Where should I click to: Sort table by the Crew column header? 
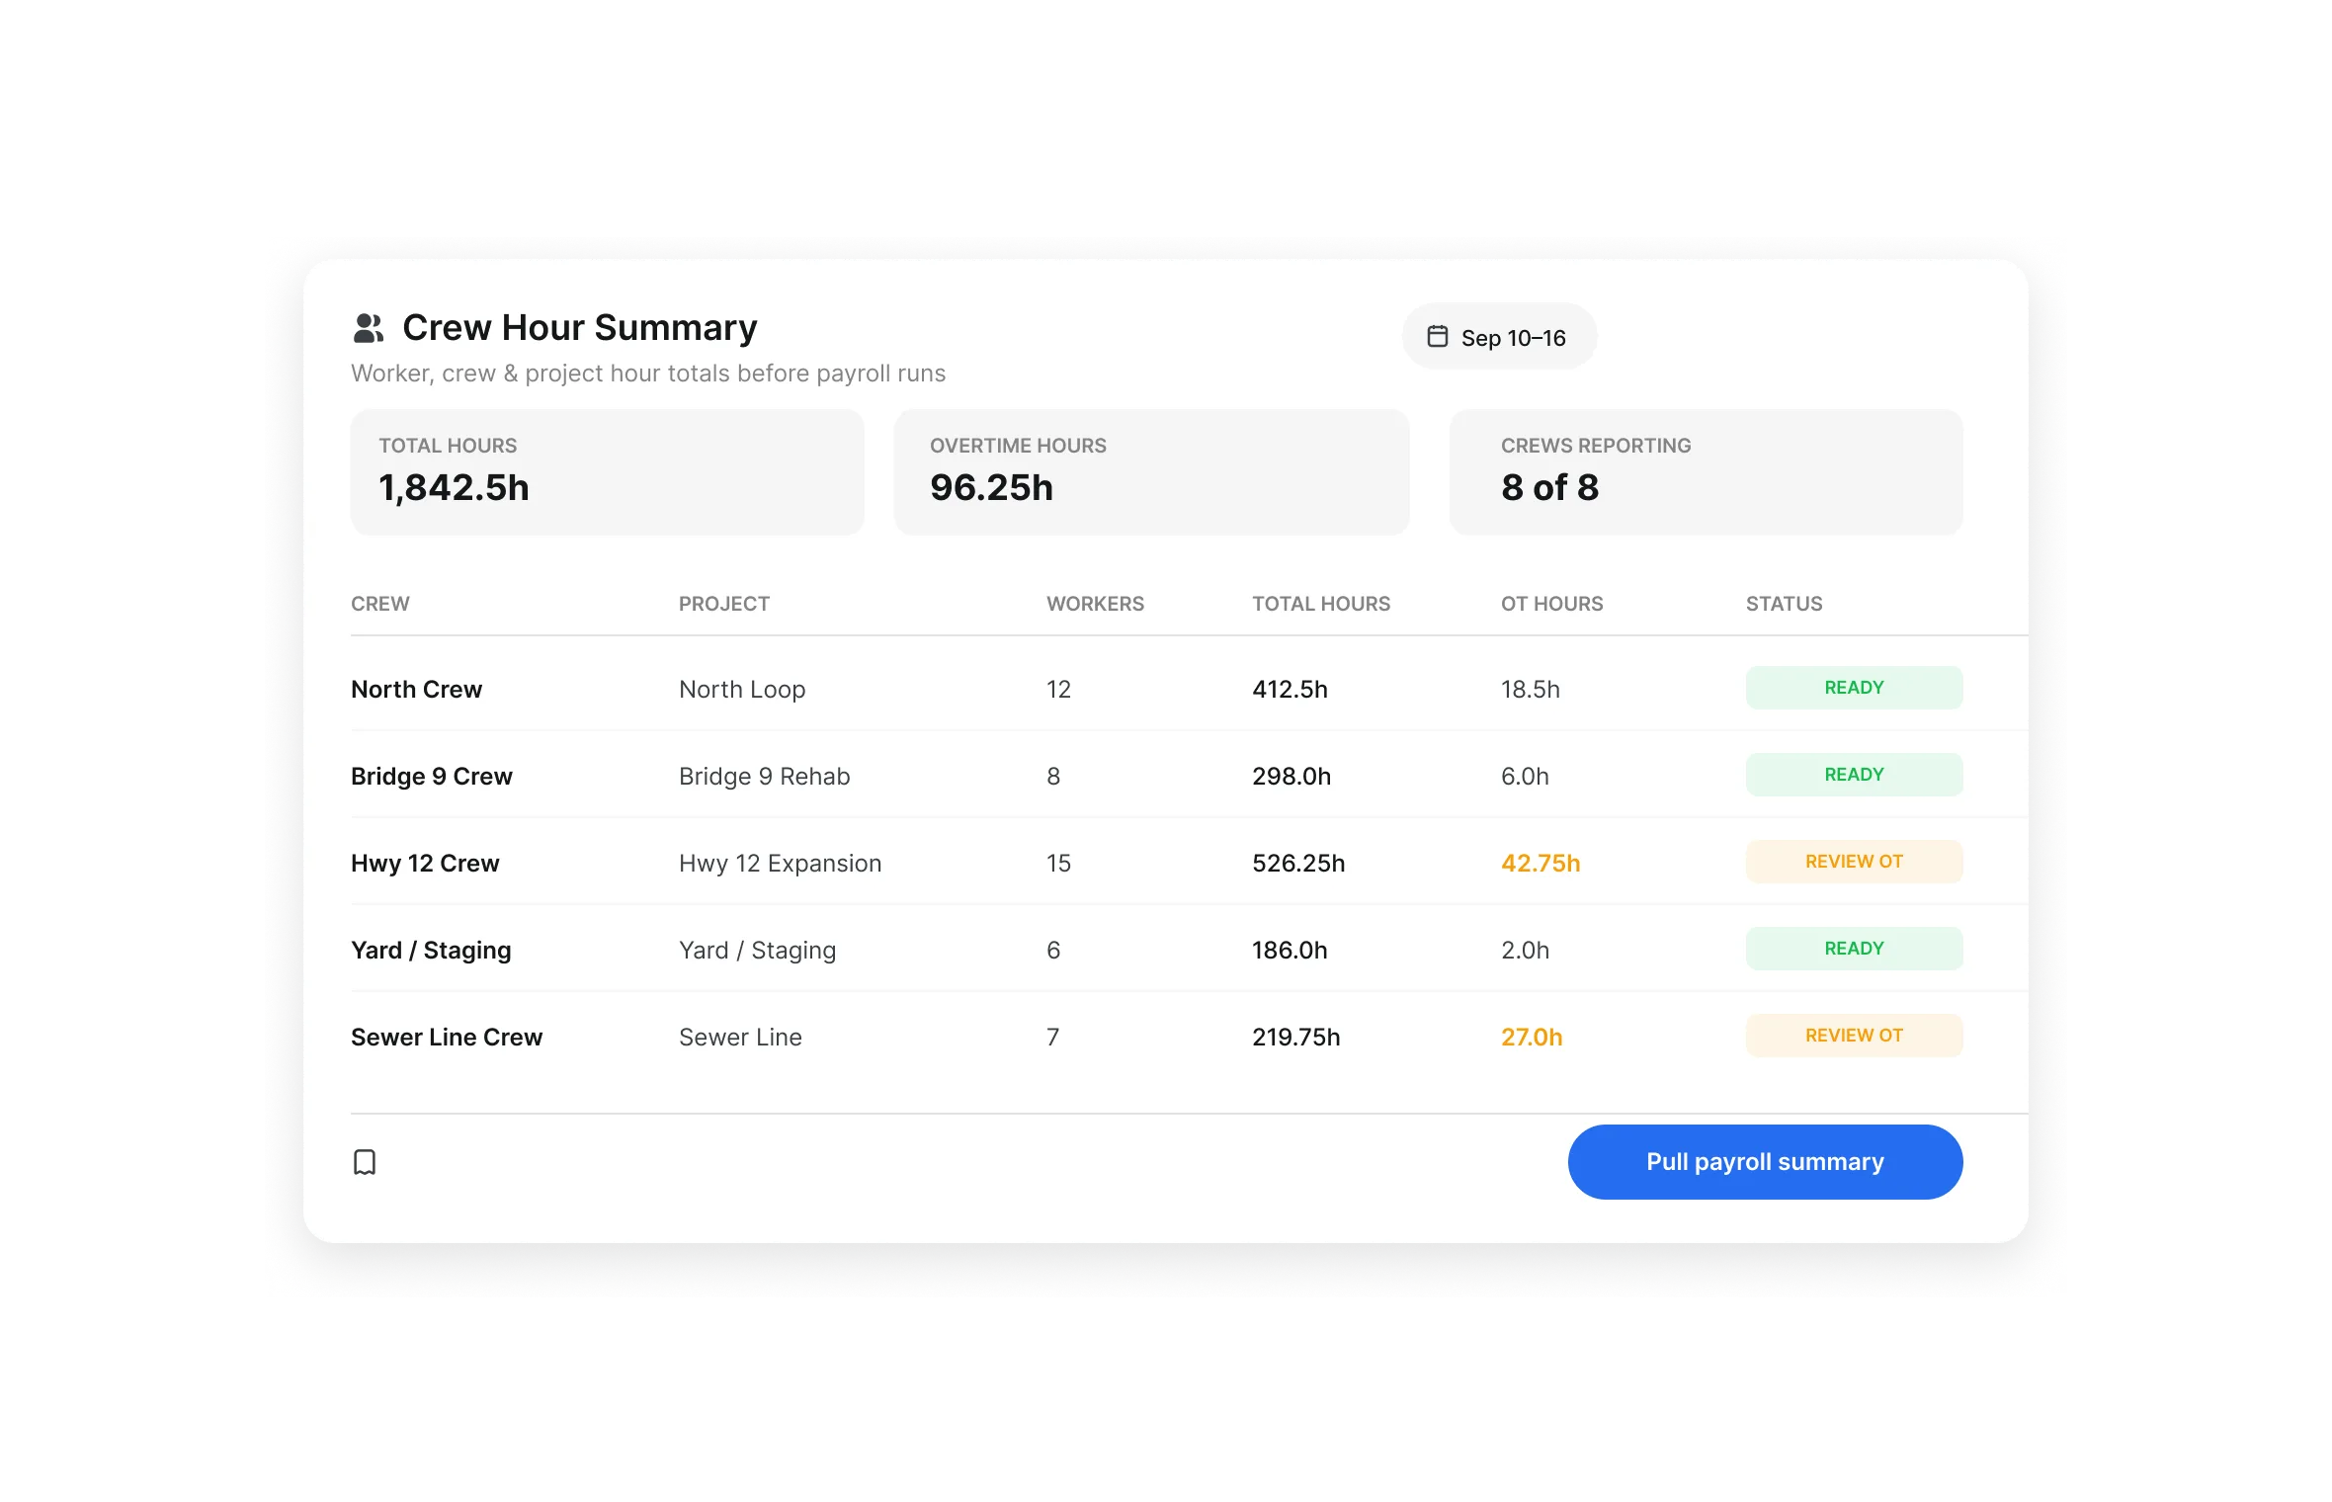point(380,604)
